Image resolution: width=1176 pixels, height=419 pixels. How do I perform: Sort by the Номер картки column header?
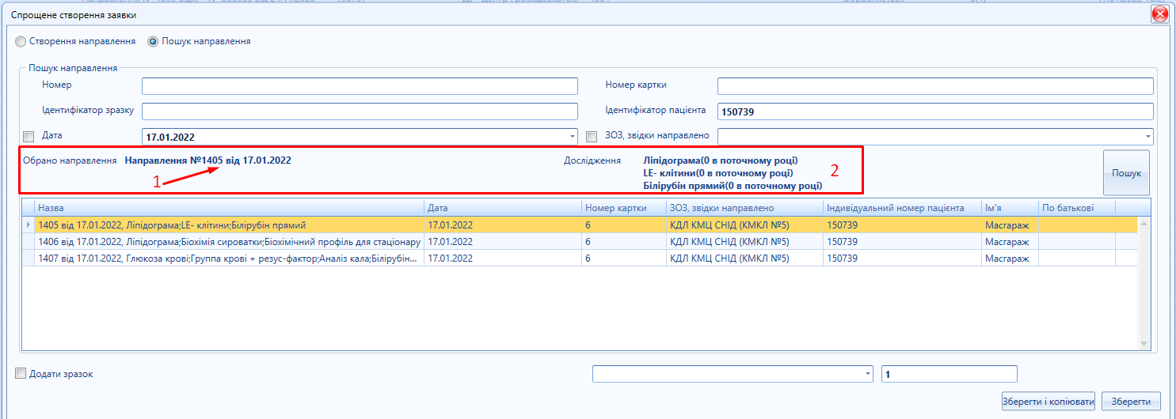[x=623, y=207]
